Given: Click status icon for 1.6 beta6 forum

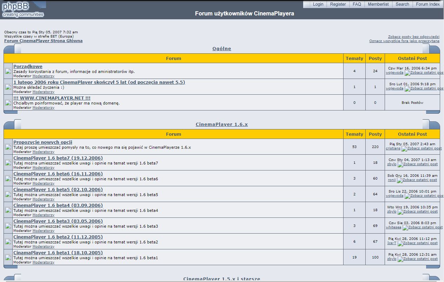Looking at the screenshot, I should [8, 179].
